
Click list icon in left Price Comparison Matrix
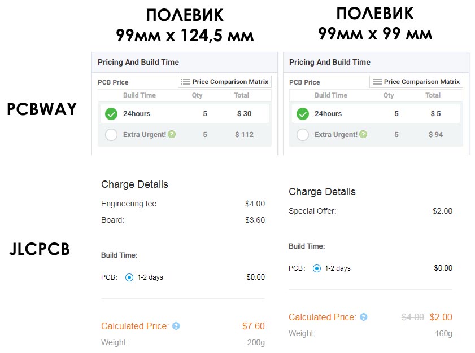click(x=186, y=82)
